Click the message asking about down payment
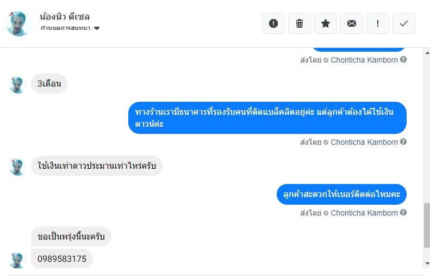 [97, 166]
